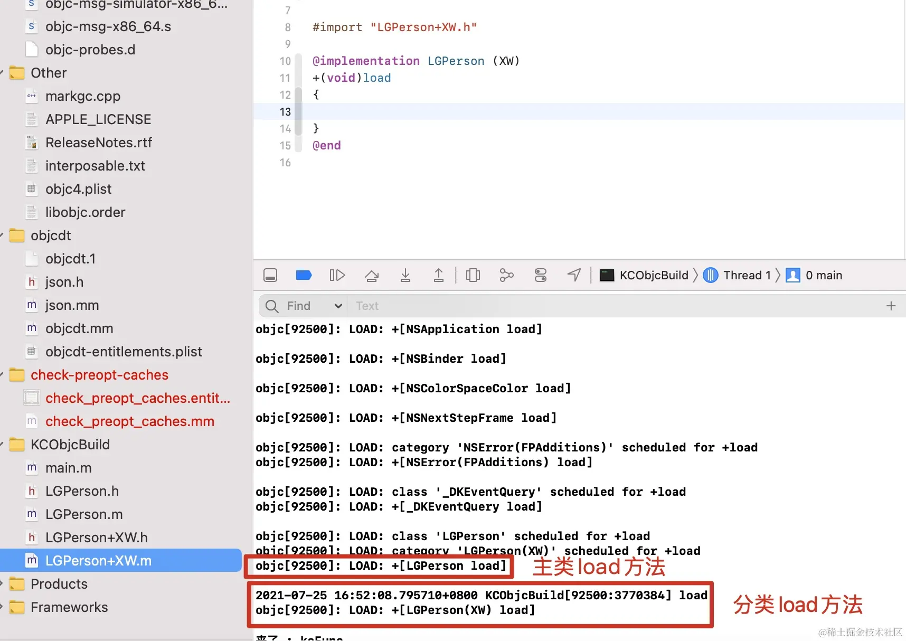
Task: Deactivate breakpoints with the breakpoint icon
Action: 304,275
